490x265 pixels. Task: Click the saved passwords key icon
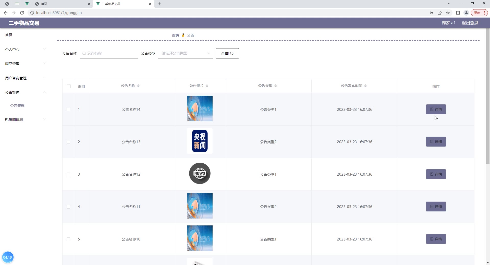432,13
